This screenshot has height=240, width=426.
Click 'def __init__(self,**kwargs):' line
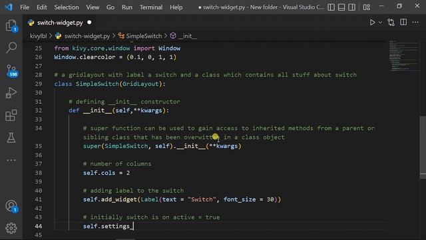click(x=118, y=111)
